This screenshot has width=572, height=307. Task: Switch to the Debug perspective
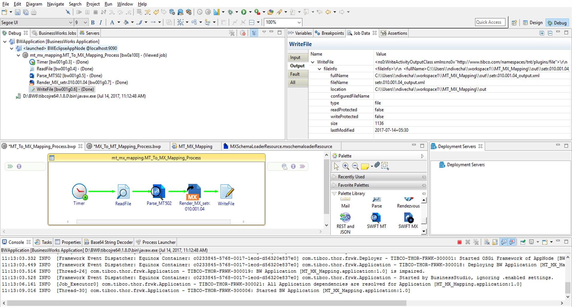[557, 23]
